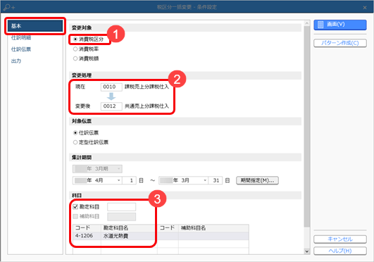Click the 補助科目名 column header
374x262 pixels.
[x=213, y=228]
